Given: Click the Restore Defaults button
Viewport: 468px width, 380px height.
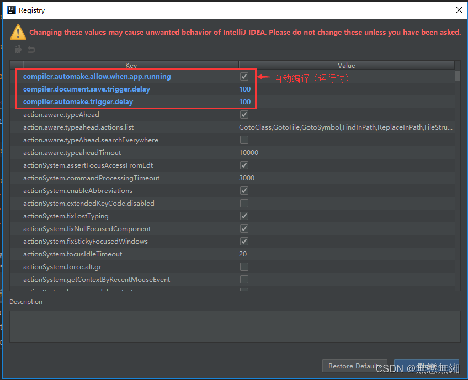Looking at the screenshot, I should click(354, 366).
